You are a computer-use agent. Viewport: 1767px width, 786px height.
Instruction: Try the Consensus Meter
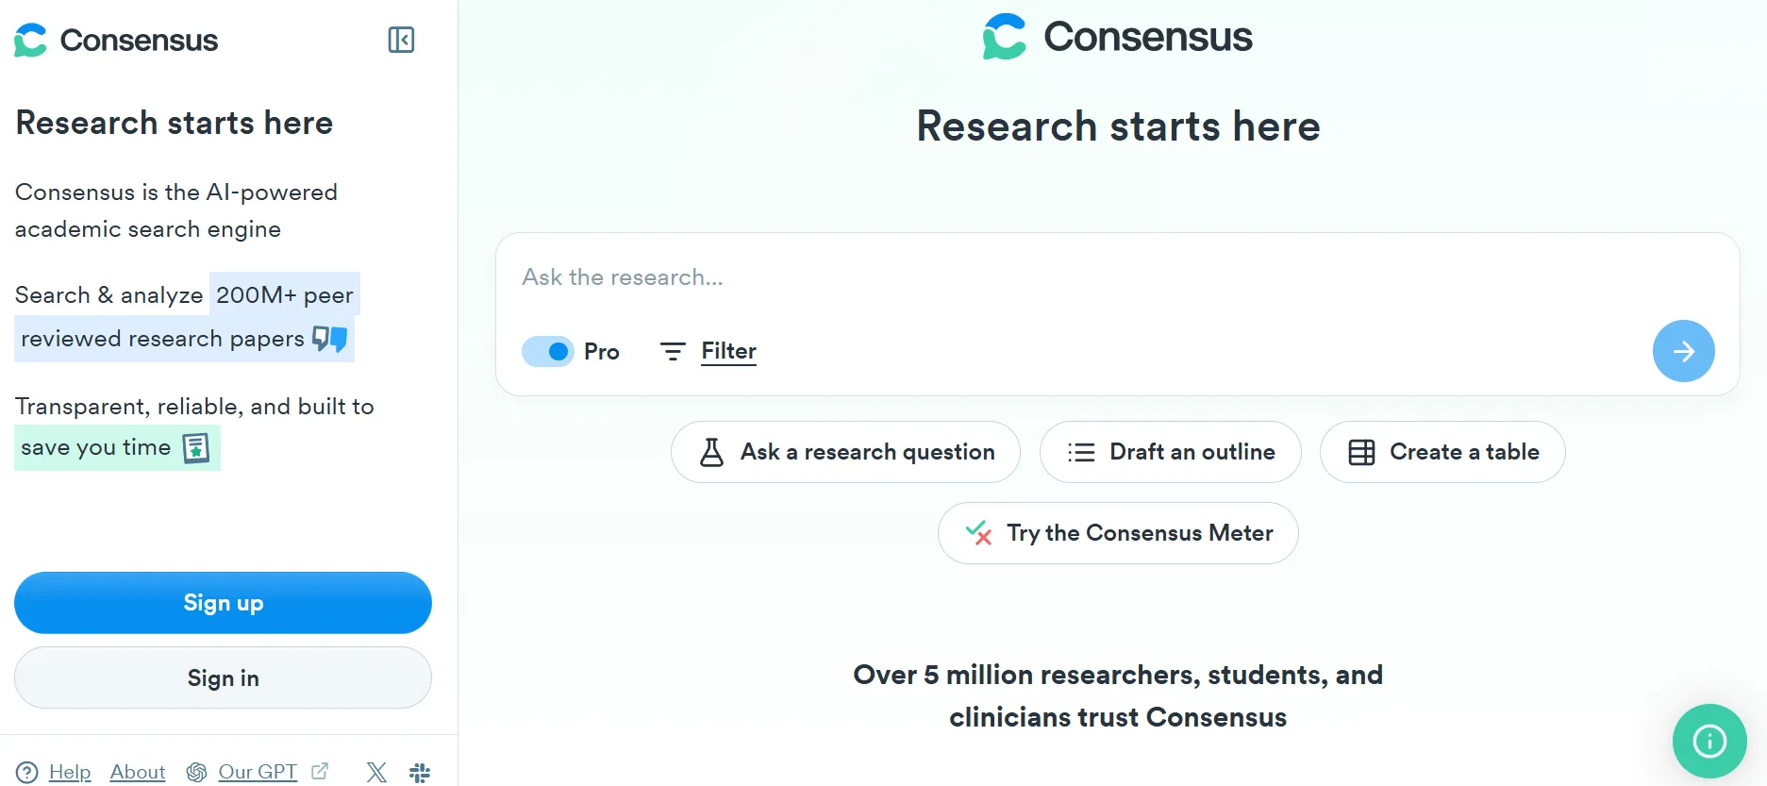pyautogui.click(x=1117, y=533)
